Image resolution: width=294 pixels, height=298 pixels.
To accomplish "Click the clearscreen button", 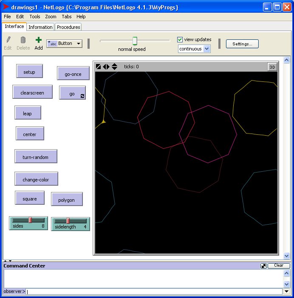I will (x=32, y=92).
